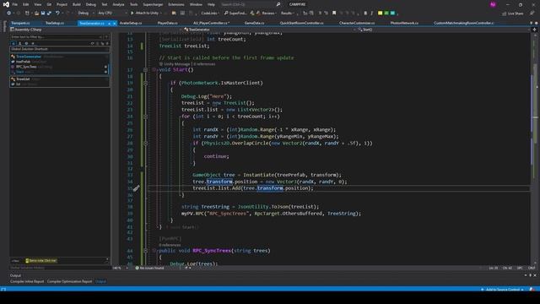Switch to the QuickStartRoomController.cs tab
This screenshot has height=304, width=540.
click(302, 23)
